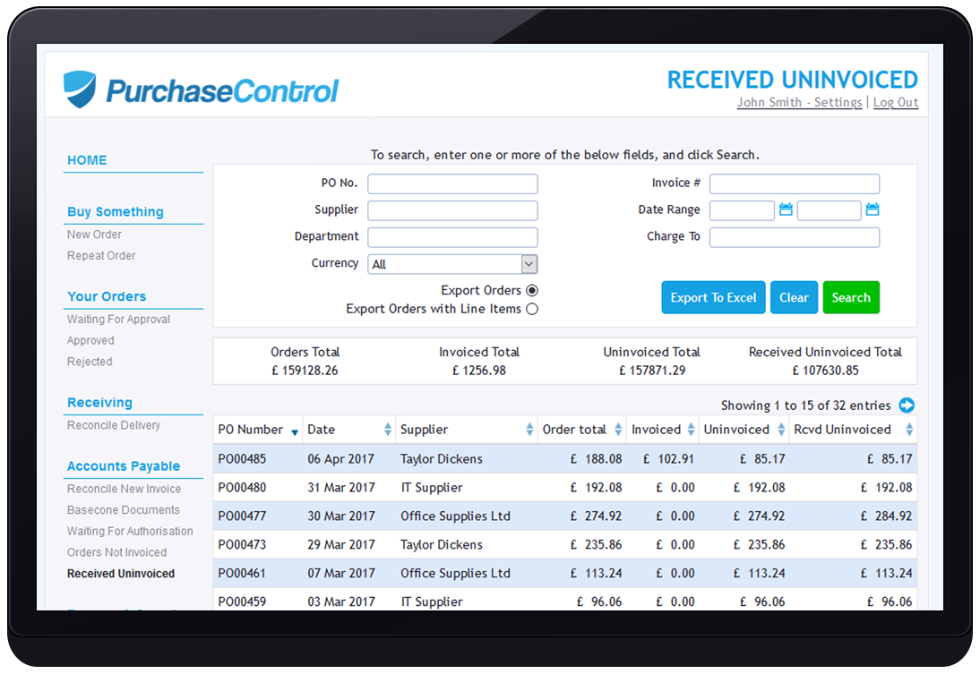Open the Receiving section heading
The image size is (980, 674).
[100, 403]
